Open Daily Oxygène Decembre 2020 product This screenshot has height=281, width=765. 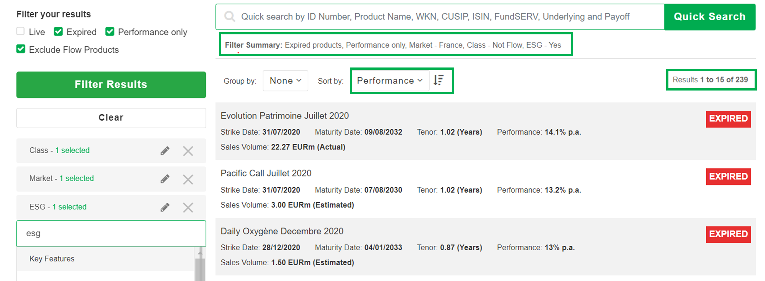(x=282, y=231)
